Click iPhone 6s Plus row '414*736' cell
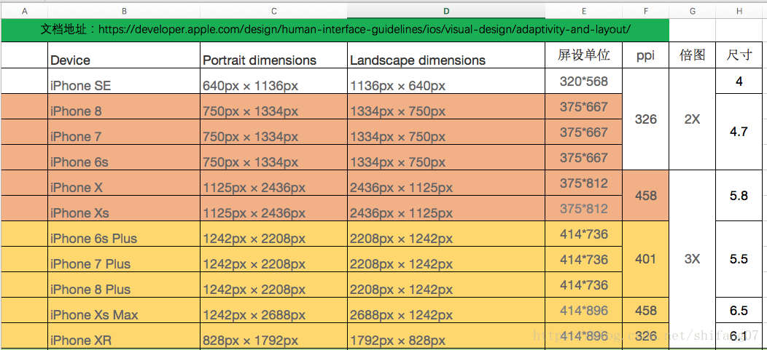Image resolution: width=767 pixels, height=350 pixels. pyautogui.click(x=584, y=234)
